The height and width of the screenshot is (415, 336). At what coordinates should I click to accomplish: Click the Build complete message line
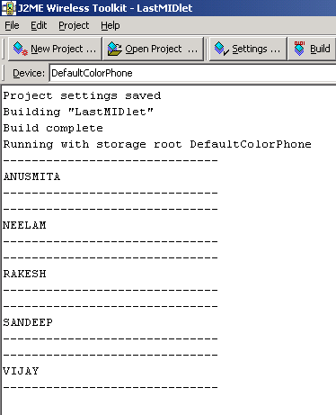pos(53,128)
